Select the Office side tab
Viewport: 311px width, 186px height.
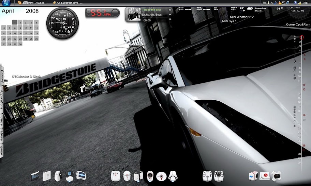pos(2,121)
